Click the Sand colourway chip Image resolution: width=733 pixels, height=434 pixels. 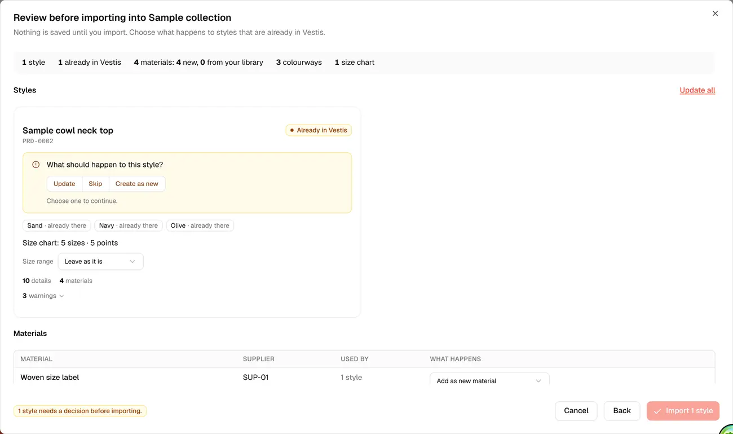click(57, 225)
